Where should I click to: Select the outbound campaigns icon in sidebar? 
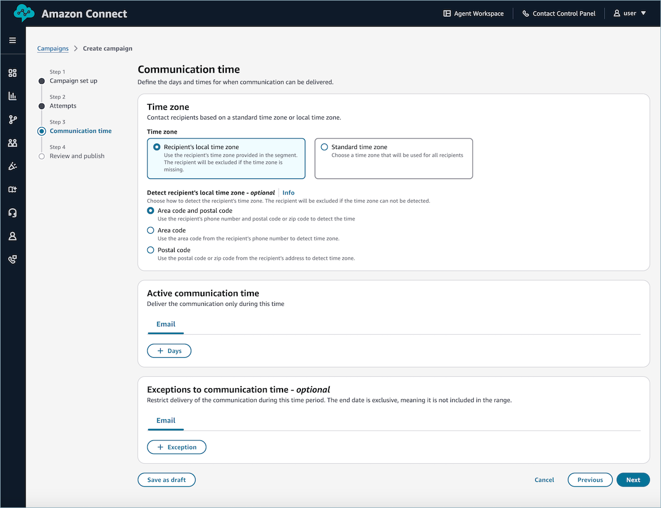12,166
